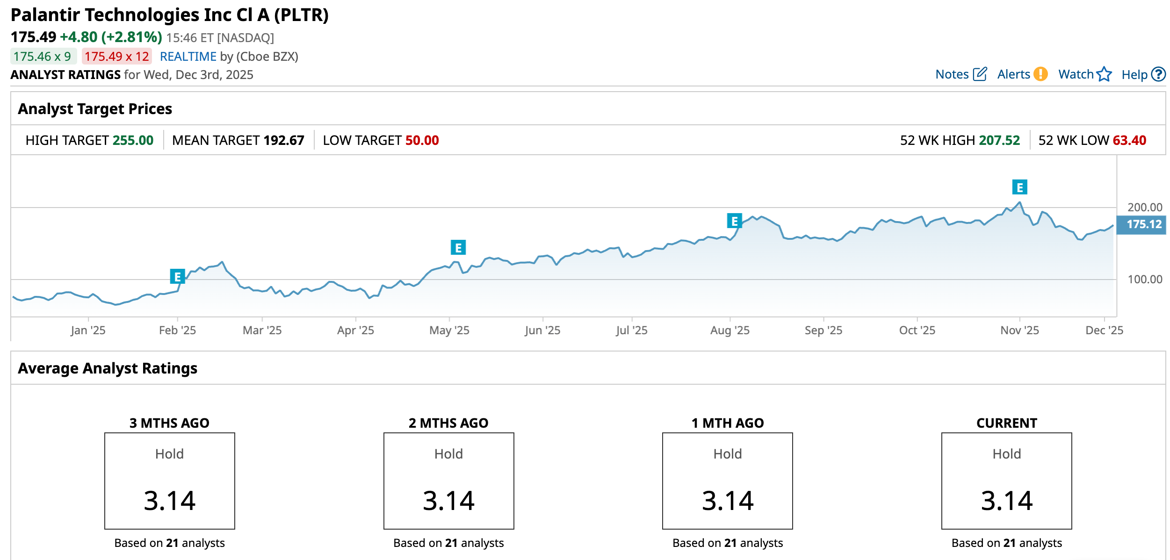
Task: Open the Notes link
Action: [x=952, y=74]
